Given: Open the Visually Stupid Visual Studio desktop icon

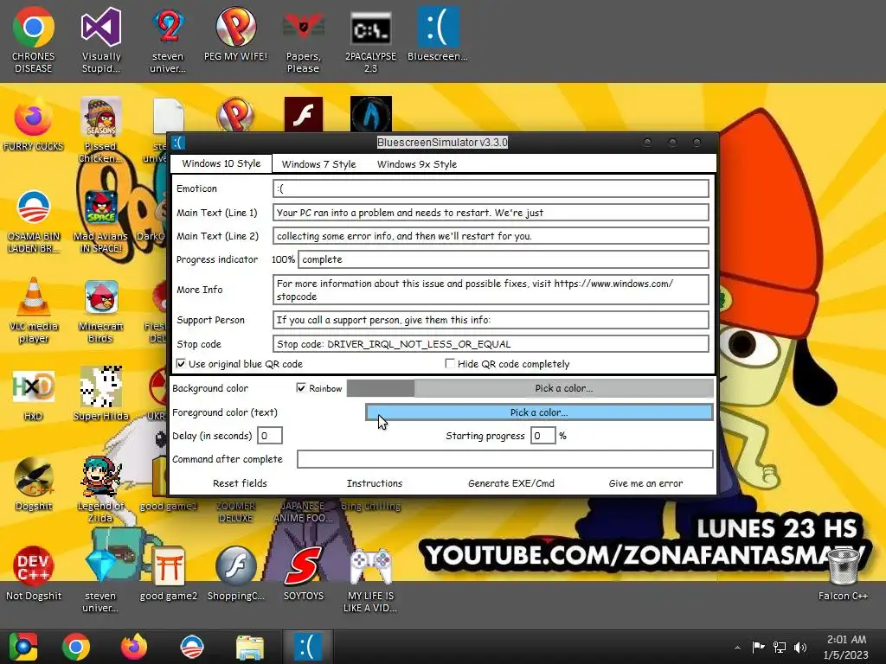Looking at the screenshot, I should 101,40.
